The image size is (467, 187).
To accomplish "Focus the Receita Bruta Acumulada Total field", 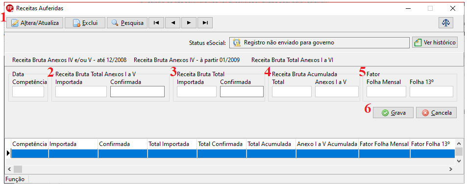I will [292, 92].
